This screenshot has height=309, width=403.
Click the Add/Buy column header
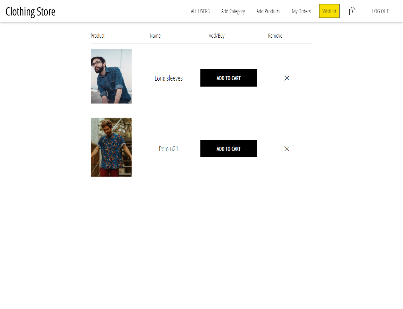(x=217, y=36)
